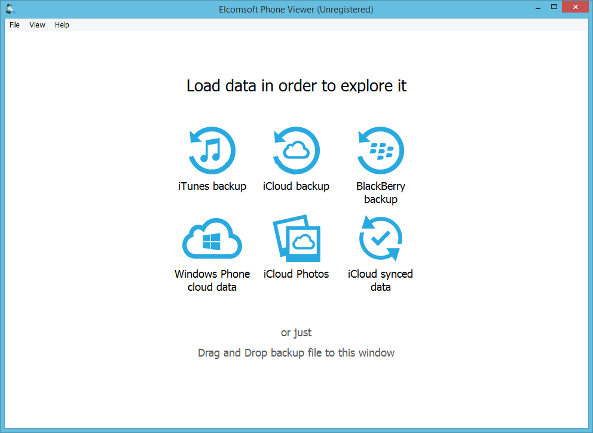Screen dimensions: 593x433
Task: Click the BlackBerry backup label
Action: pyautogui.click(x=381, y=192)
